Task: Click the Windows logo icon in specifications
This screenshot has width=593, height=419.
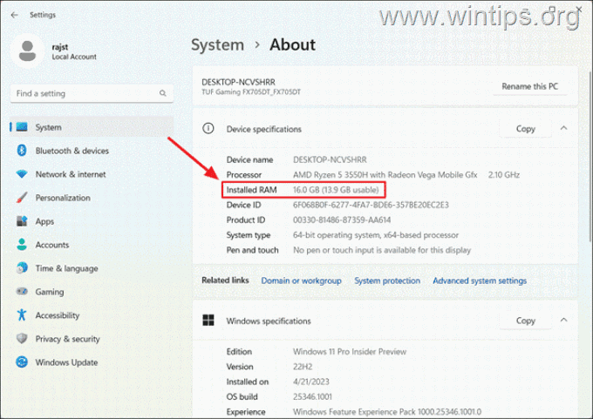Action: pos(208,321)
